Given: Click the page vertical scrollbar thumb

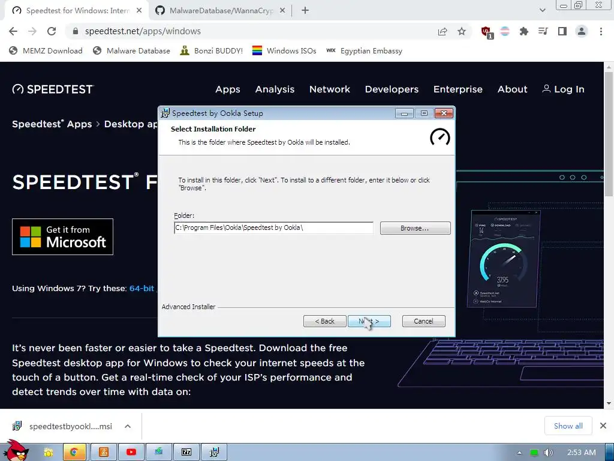Looking at the screenshot, I should click(x=609, y=133).
